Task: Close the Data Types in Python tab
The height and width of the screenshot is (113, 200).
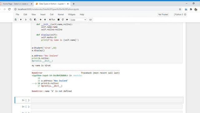Action: click(68, 4)
